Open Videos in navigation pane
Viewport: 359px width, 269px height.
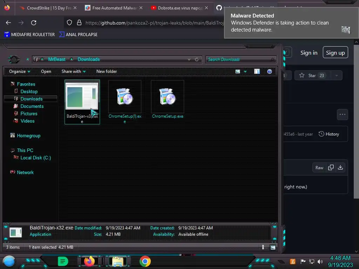27,121
